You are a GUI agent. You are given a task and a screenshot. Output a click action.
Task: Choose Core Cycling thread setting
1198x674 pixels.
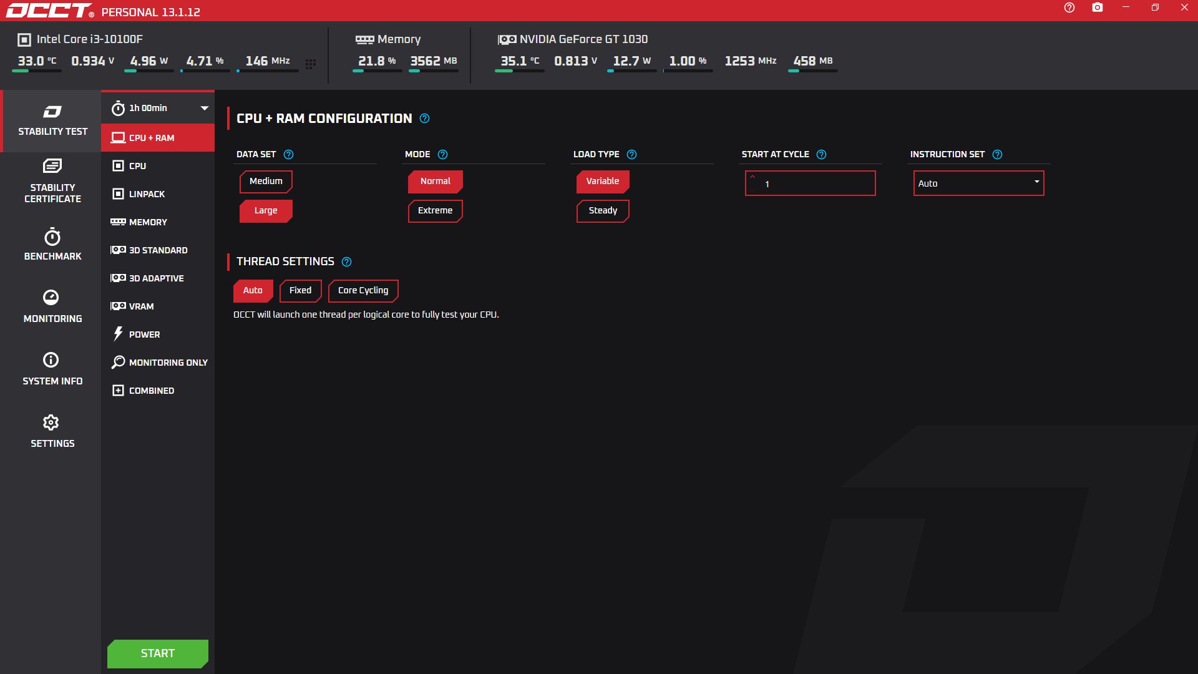(363, 290)
